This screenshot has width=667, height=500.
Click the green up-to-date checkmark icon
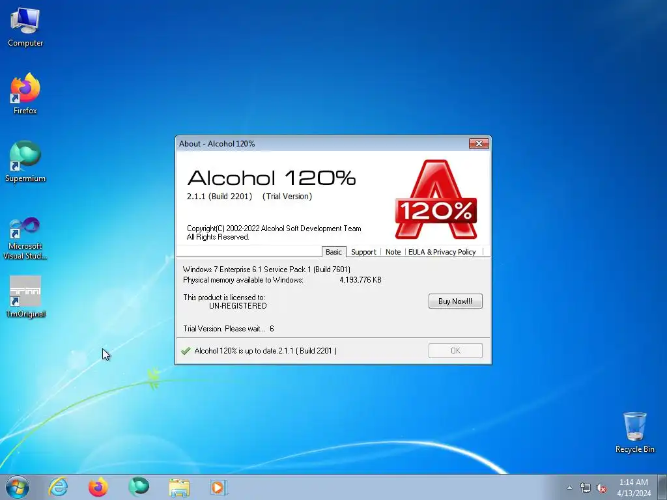[186, 351]
